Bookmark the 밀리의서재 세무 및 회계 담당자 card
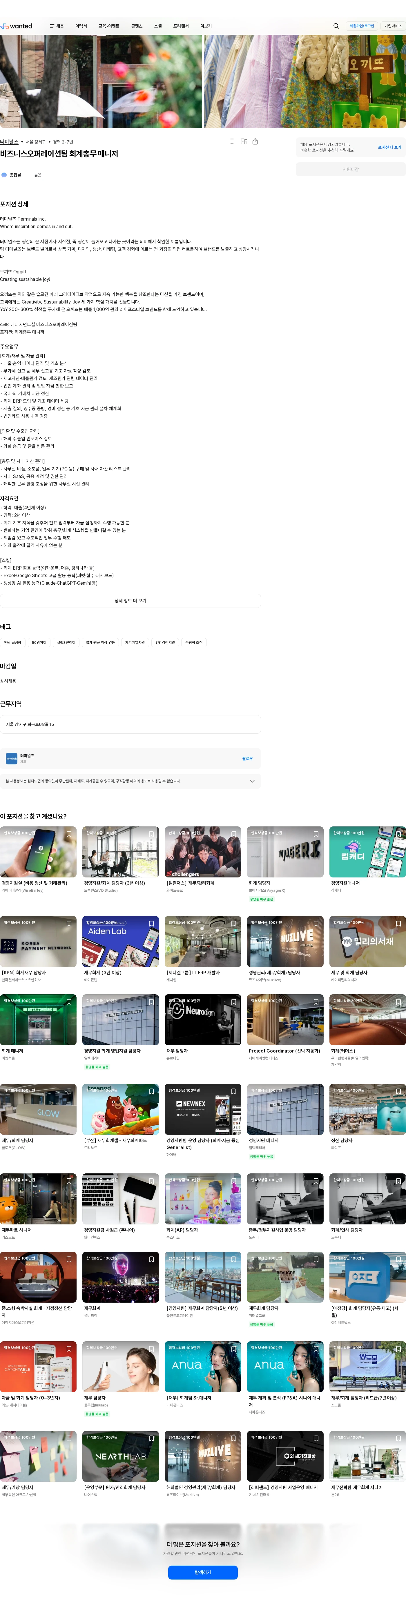 (x=398, y=924)
